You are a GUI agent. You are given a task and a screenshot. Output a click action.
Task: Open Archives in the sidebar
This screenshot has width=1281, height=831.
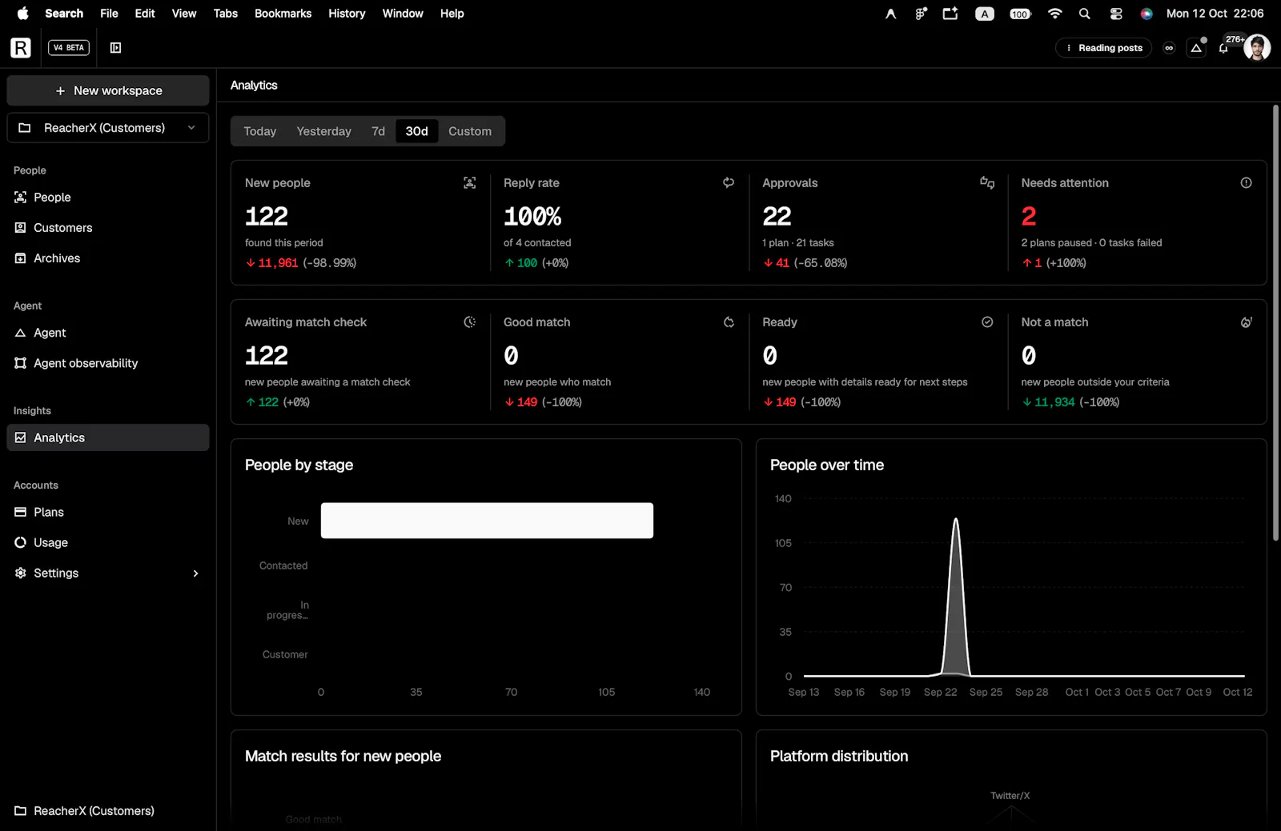(108, 258)
